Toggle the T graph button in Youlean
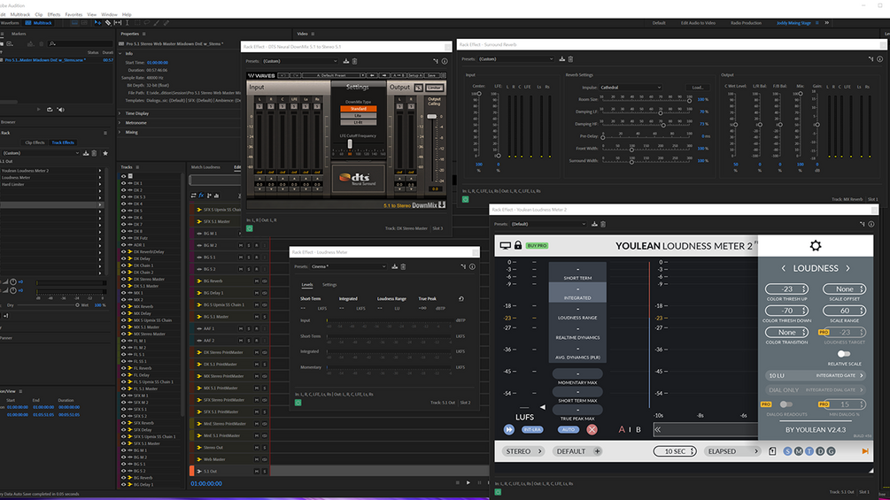The width and height of the screenshot is (890, 500). tap(809, 451)
